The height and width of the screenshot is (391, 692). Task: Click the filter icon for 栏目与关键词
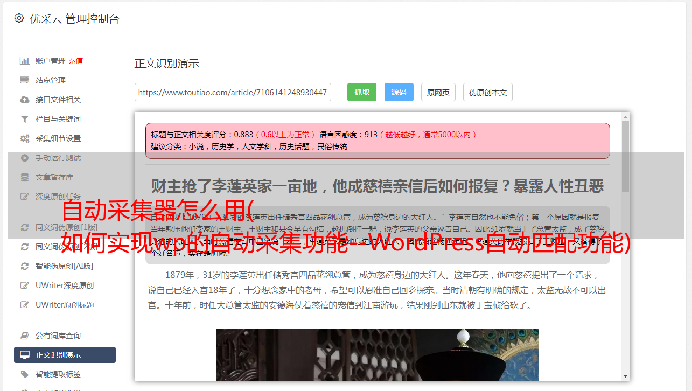25,119
